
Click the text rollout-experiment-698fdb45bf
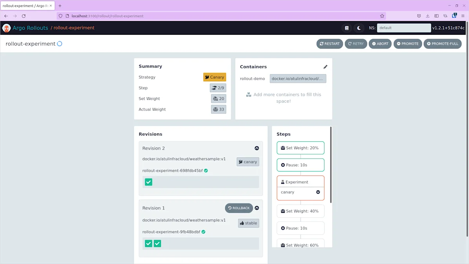point(172,171)
